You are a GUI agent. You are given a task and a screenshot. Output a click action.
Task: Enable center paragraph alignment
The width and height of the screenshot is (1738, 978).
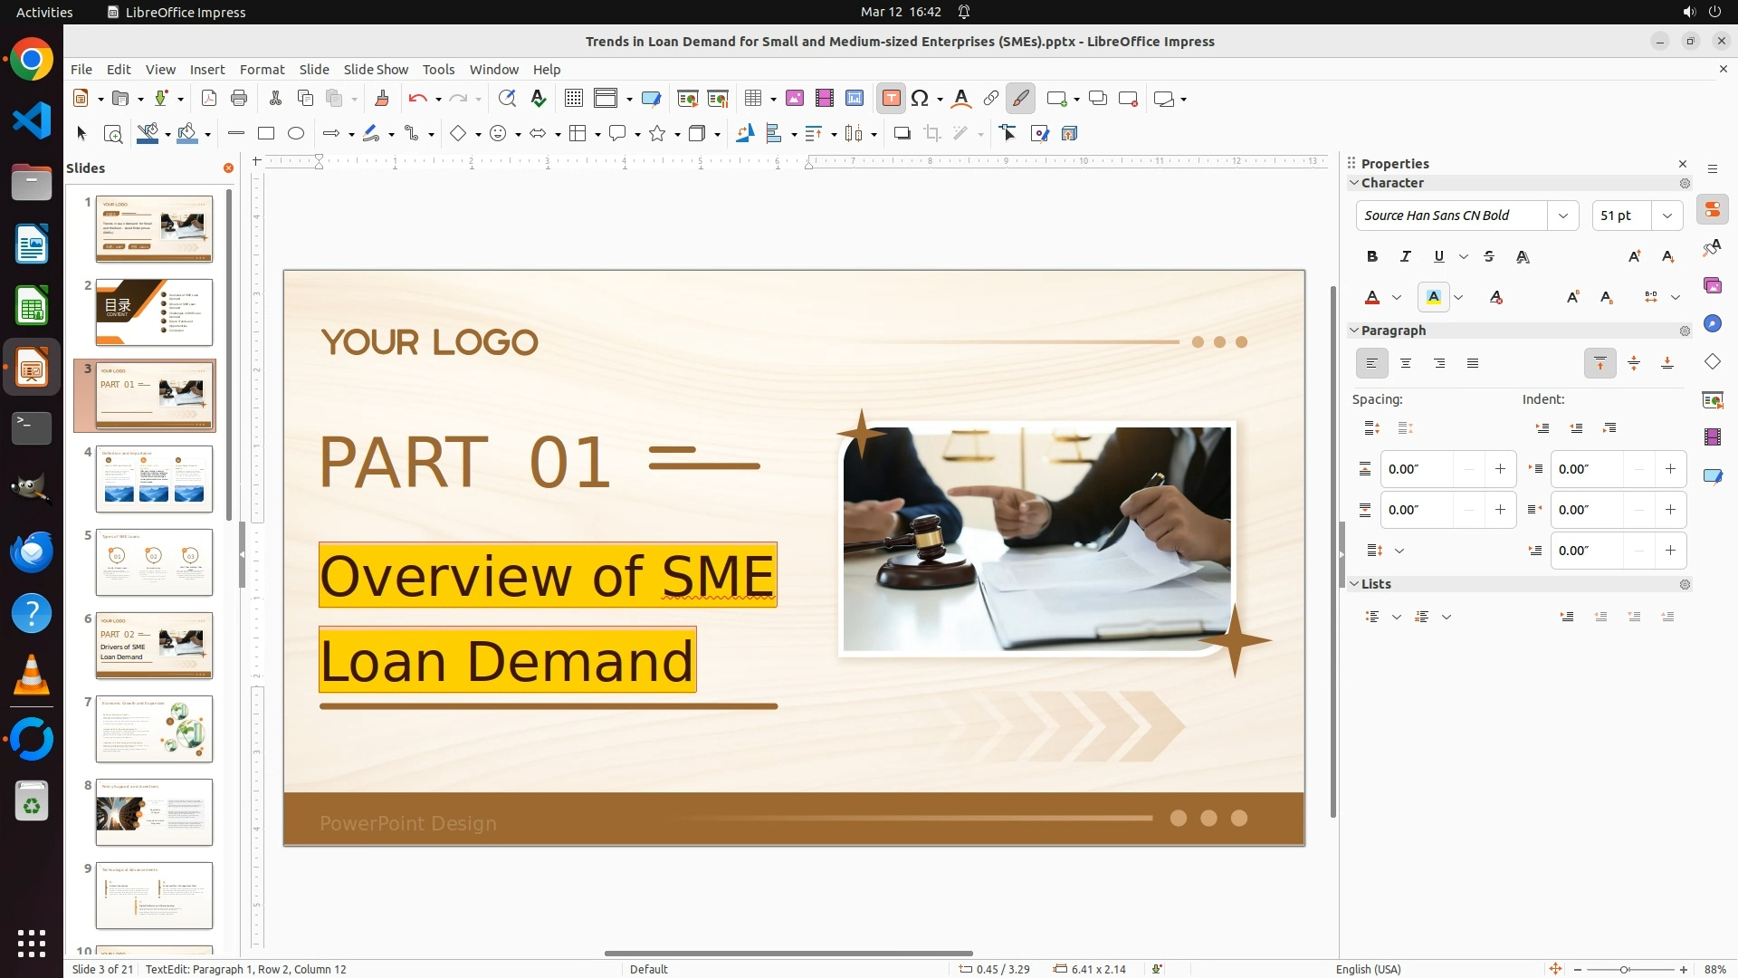[1406, 364]
